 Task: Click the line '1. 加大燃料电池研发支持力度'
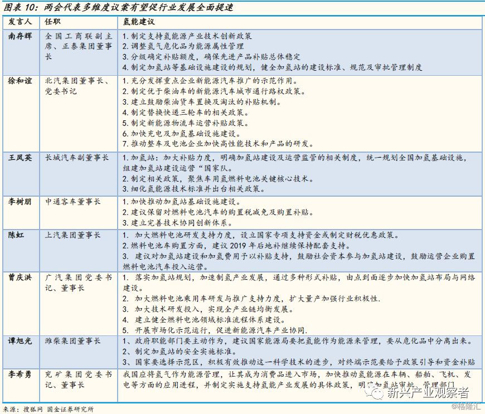[x=261, y=235]
